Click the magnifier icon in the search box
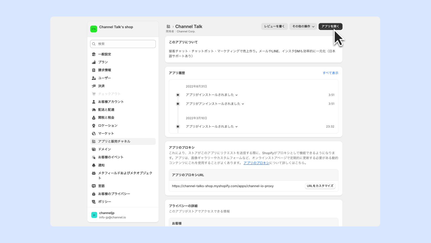 tap(94, 44)
